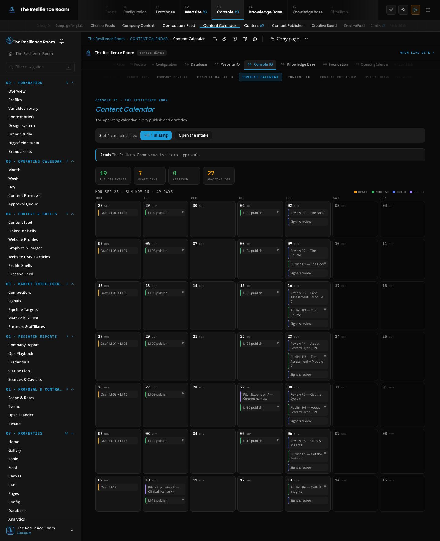This screenshot has height=541, width=440.
Task: Click the search list icon beside breadcrumb
Action: [215, 39]
